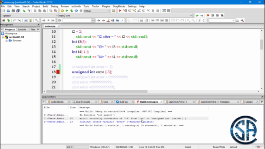Jump back with green arrow icon
This screenshot has width=265, height=149.
click(197, 16)
